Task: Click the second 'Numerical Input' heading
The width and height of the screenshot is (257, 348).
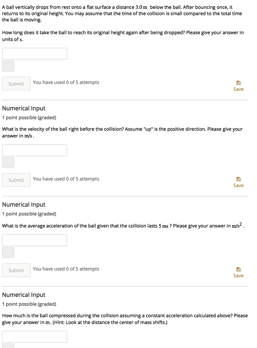Action: pyautogui.click(x=24, y=205)
